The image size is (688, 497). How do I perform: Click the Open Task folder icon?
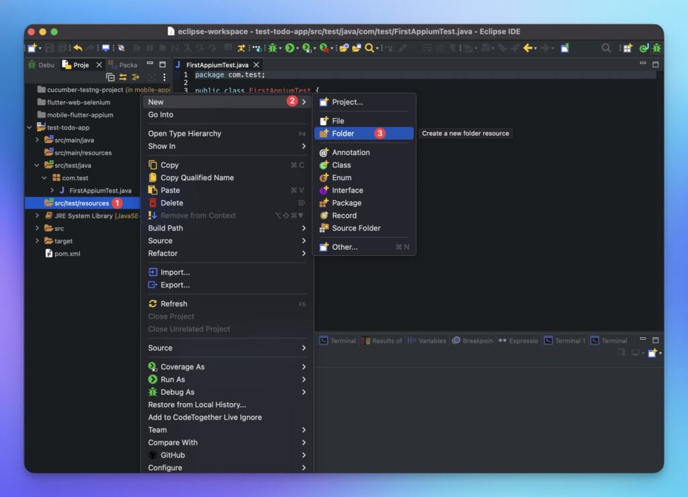(x=356, y=48)
